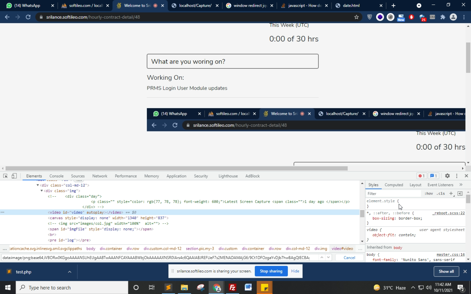
Task: Open DevTools settings gear
Action: pyautogui.click(x=447, y=176)
